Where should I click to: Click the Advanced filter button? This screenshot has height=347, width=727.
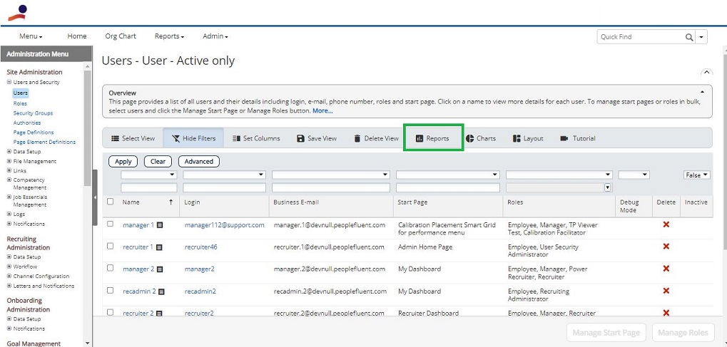(x=199, y=161)
